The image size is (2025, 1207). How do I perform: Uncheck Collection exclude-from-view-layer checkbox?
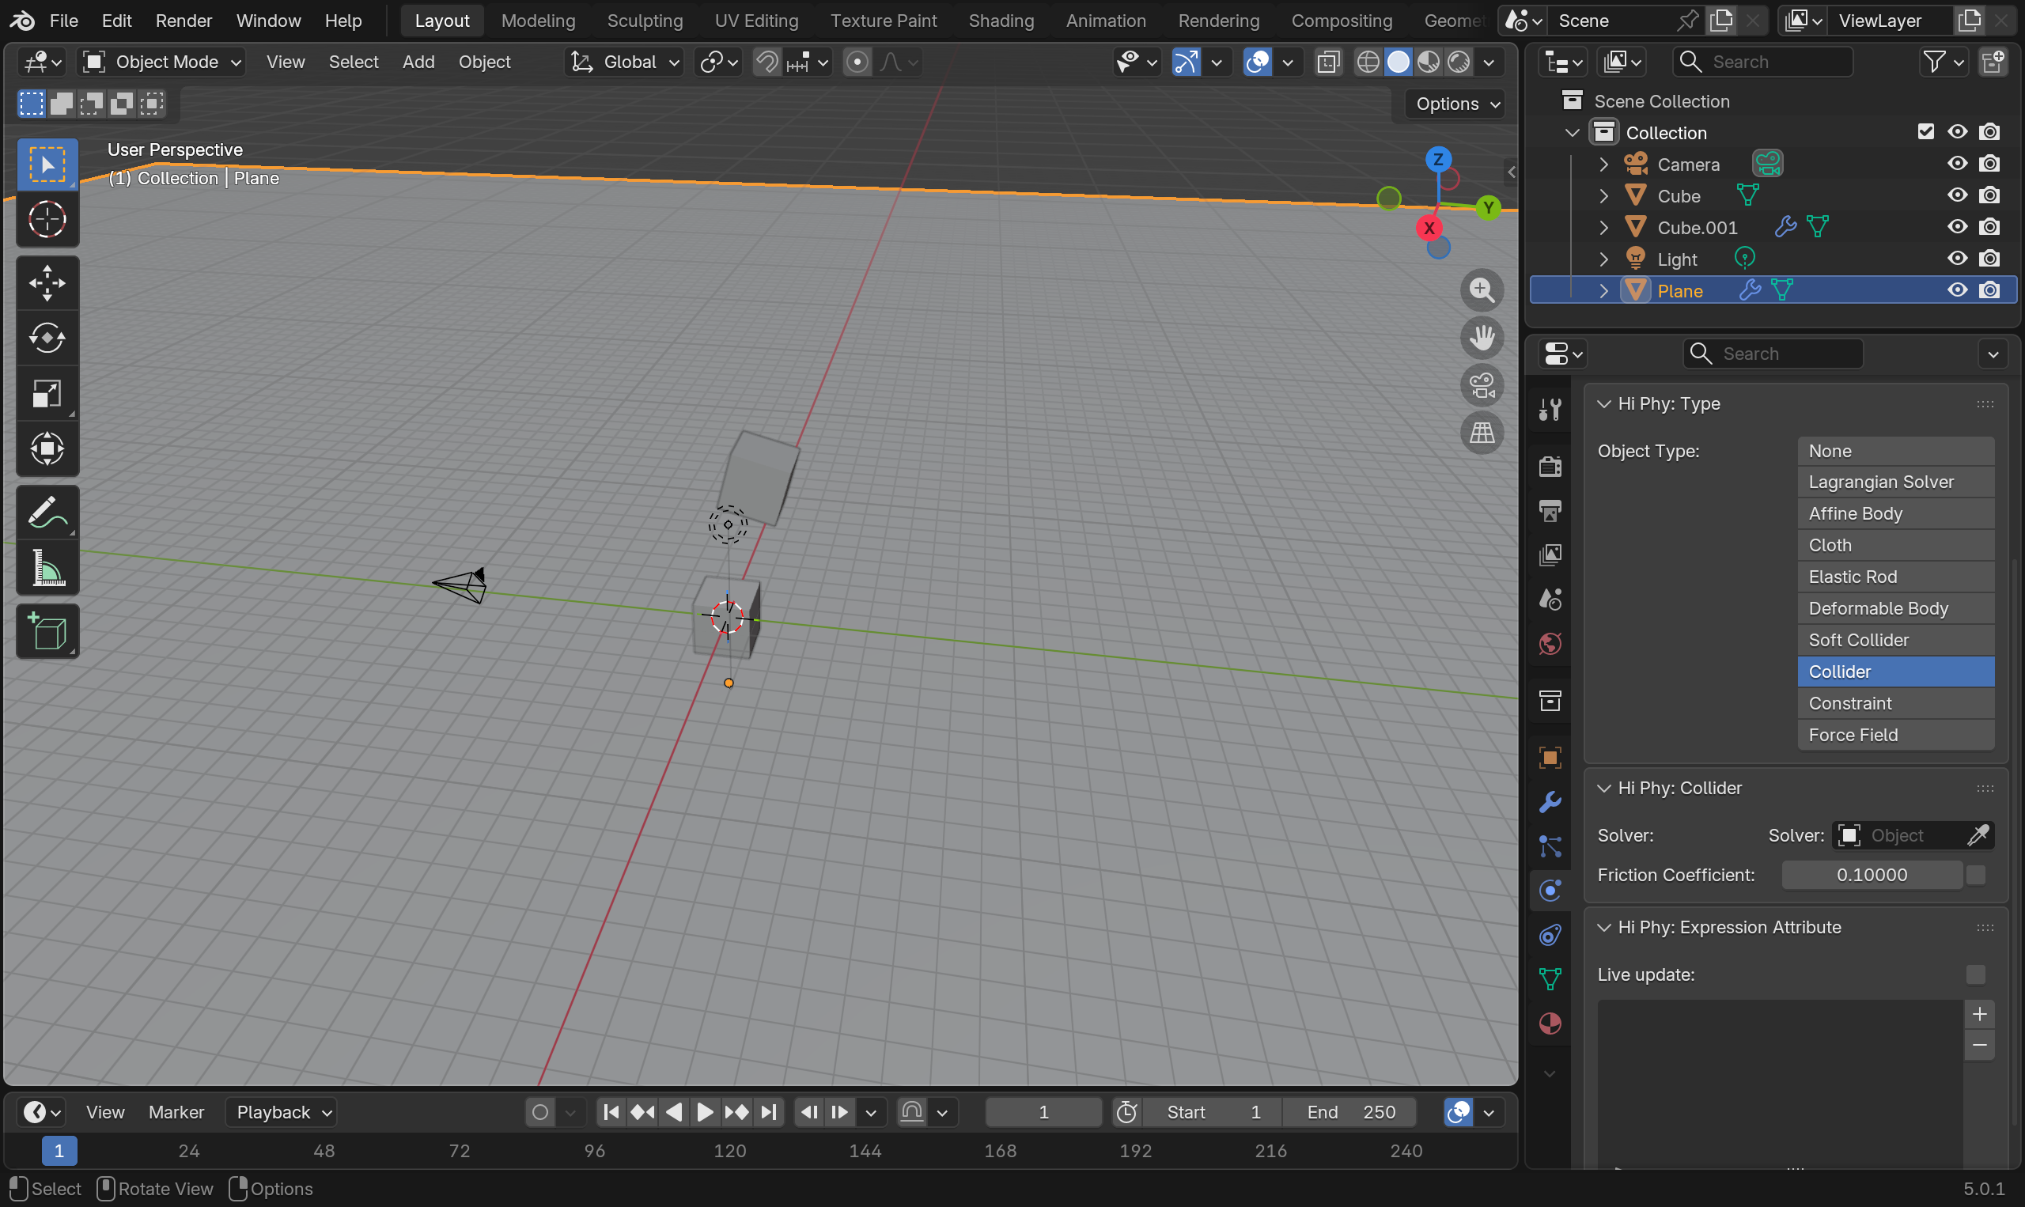(1925, 132)
